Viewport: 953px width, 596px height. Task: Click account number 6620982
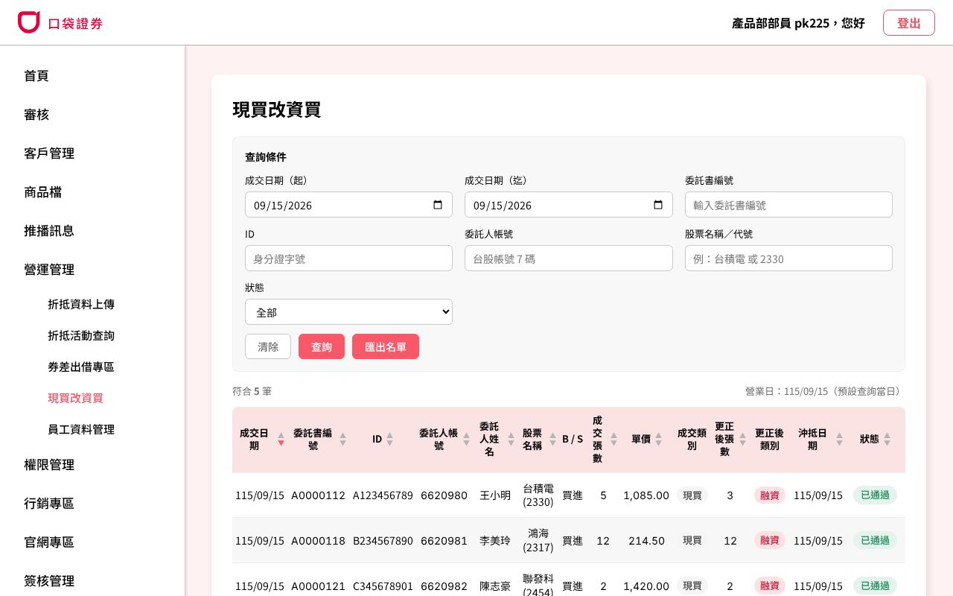click(x=444, y=586)
